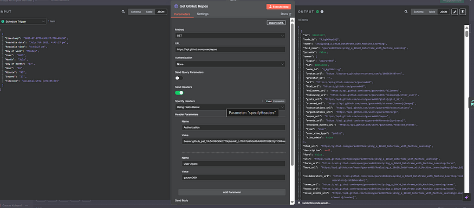Click the "teams_url" key in output
The image size is (474, 208).
311,184
